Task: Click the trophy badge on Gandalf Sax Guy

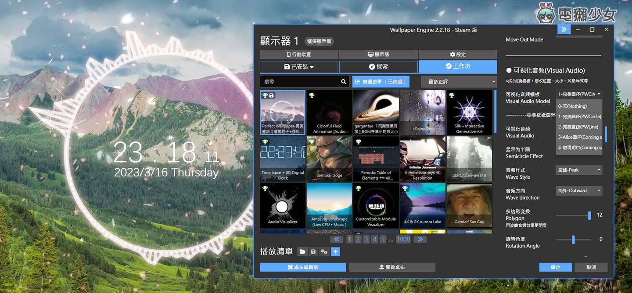Action: pos(450,190)
